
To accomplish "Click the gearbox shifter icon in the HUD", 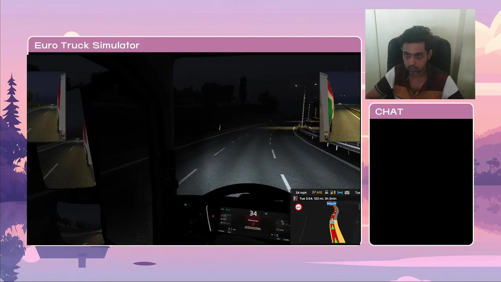I will click(x=314, y=192).
